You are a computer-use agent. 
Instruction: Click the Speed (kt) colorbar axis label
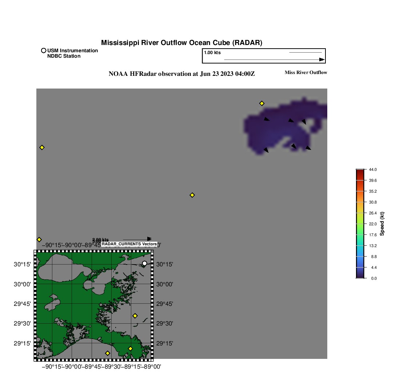coord(382,224)
